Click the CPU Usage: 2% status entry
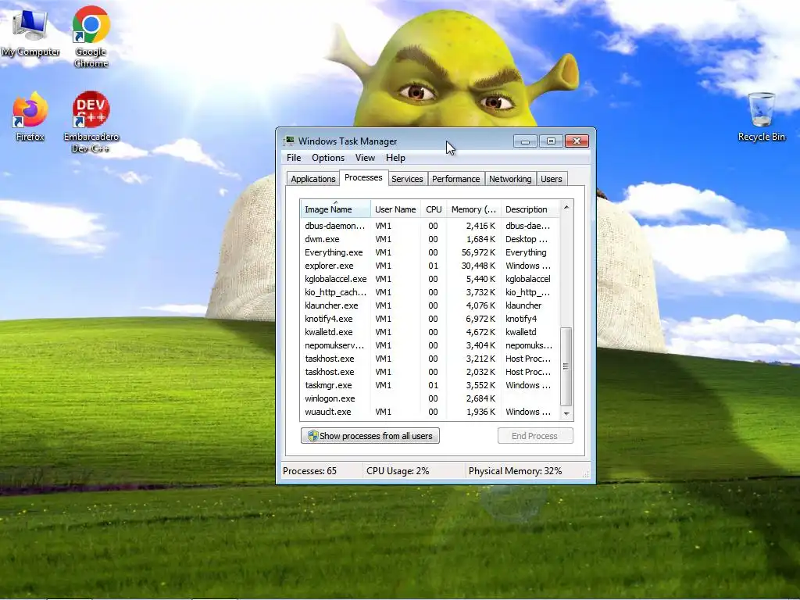 (x=398, y=471)
